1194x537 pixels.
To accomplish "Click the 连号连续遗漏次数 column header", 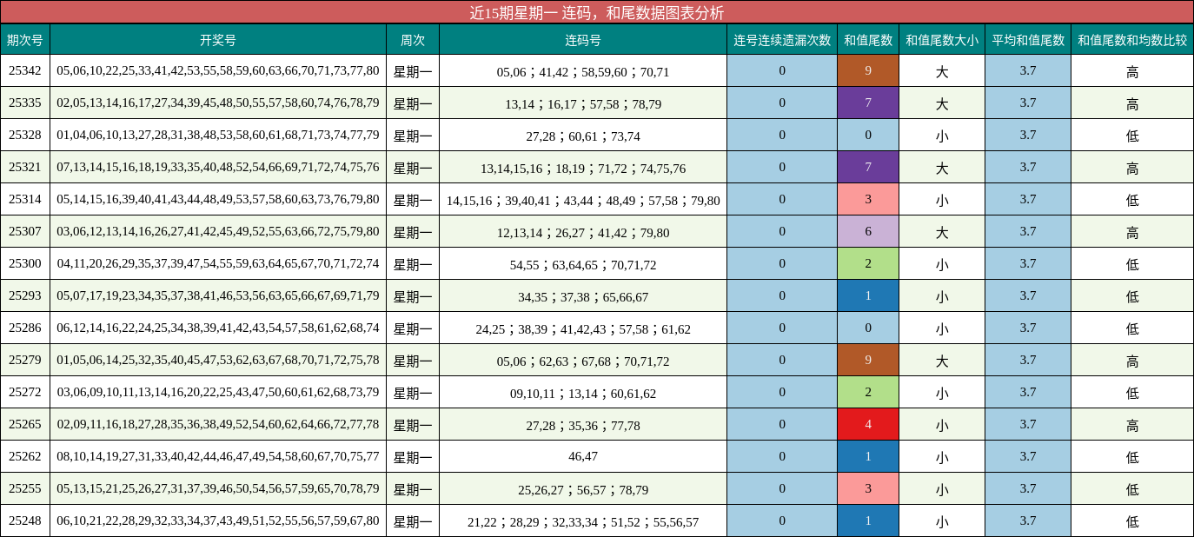I will coord(782,39).
